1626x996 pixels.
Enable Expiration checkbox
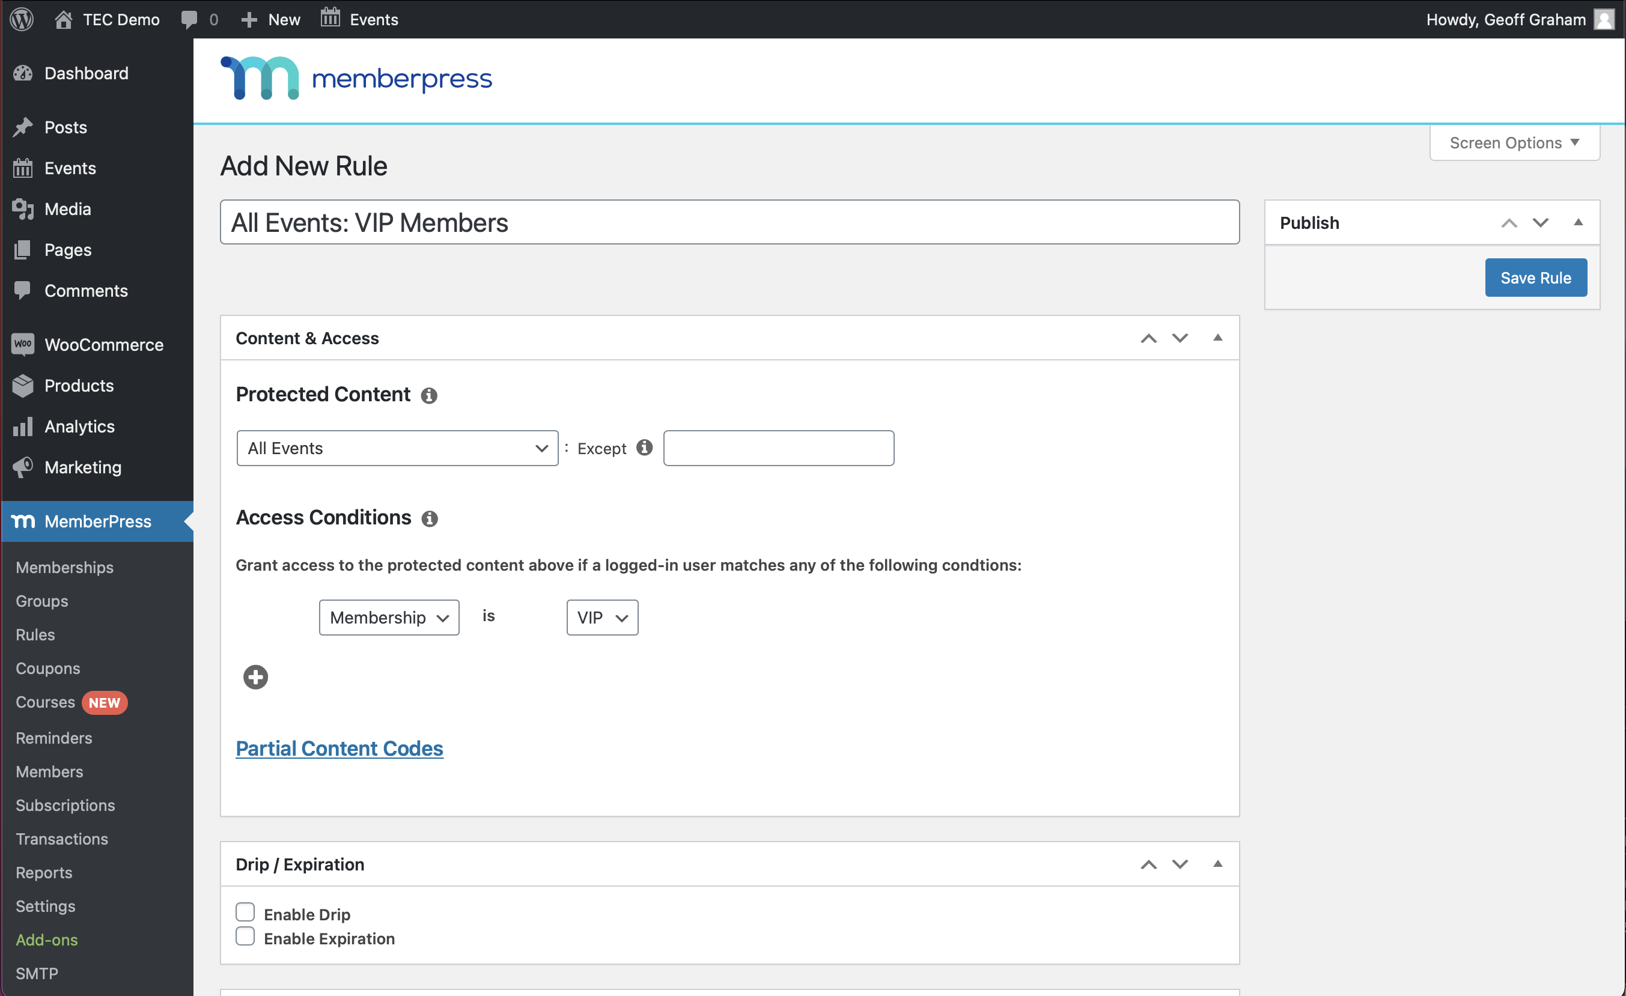point(245,937)
